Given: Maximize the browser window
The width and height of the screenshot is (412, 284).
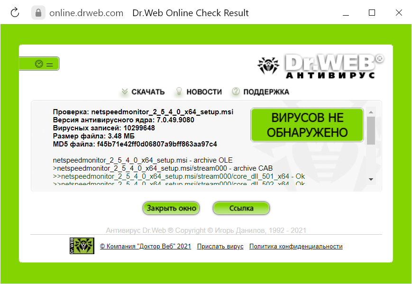Looking at the screenshot, I should pyautogui.click(x=372, y=13).
